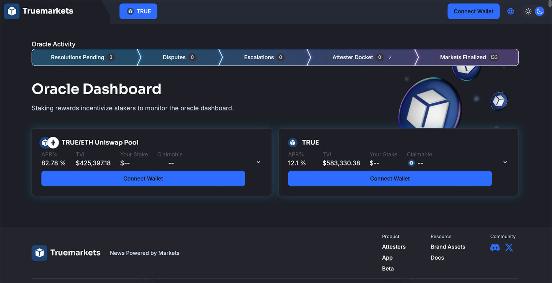Connect Wallet for TRUE staking

[x=390, y=178]
